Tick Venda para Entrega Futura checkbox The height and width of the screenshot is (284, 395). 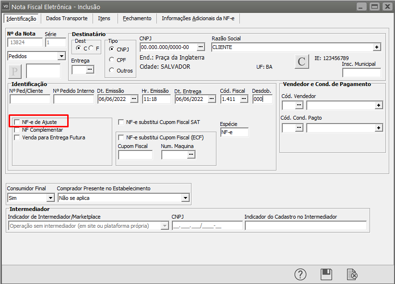[x=17, y=137]
